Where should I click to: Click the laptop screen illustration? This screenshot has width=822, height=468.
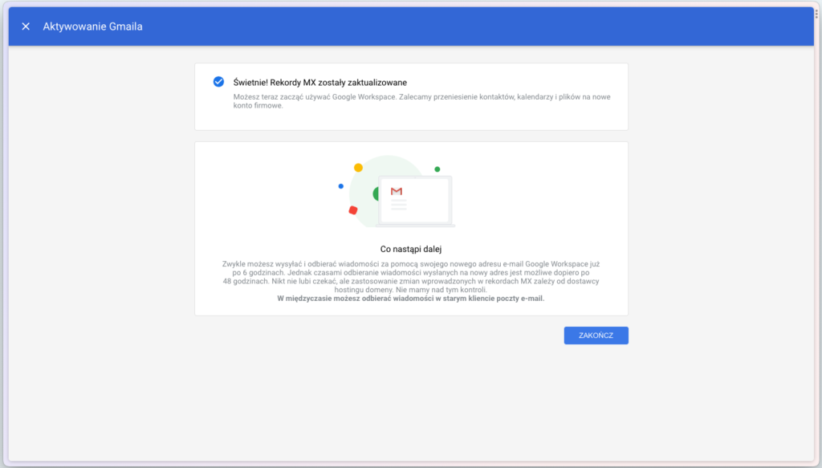pos(415,200)
